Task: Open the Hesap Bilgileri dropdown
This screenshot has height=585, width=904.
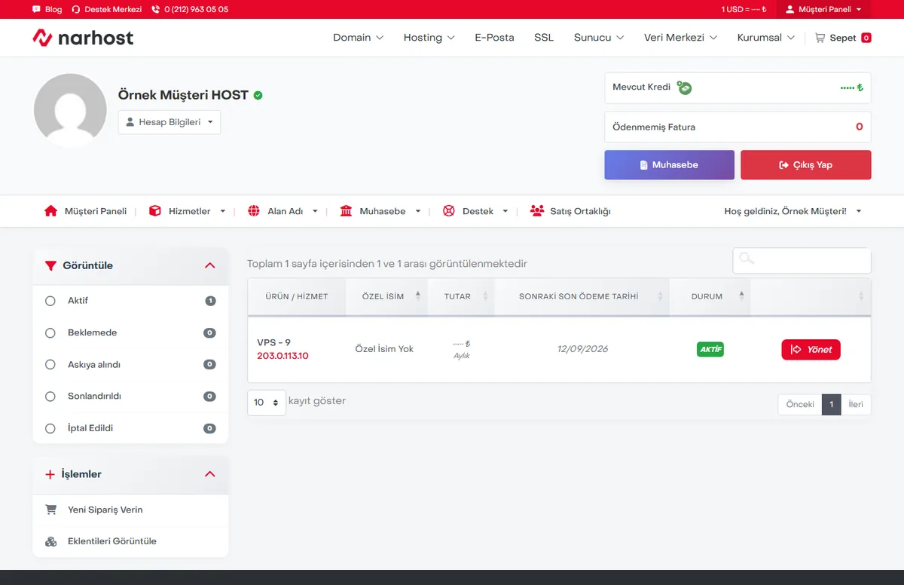Action: point(169,122)
